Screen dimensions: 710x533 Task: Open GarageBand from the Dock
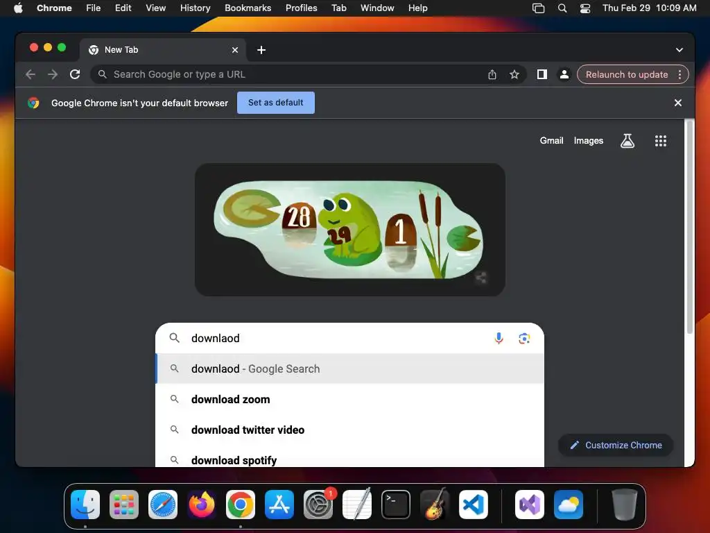tap(434, 505)
